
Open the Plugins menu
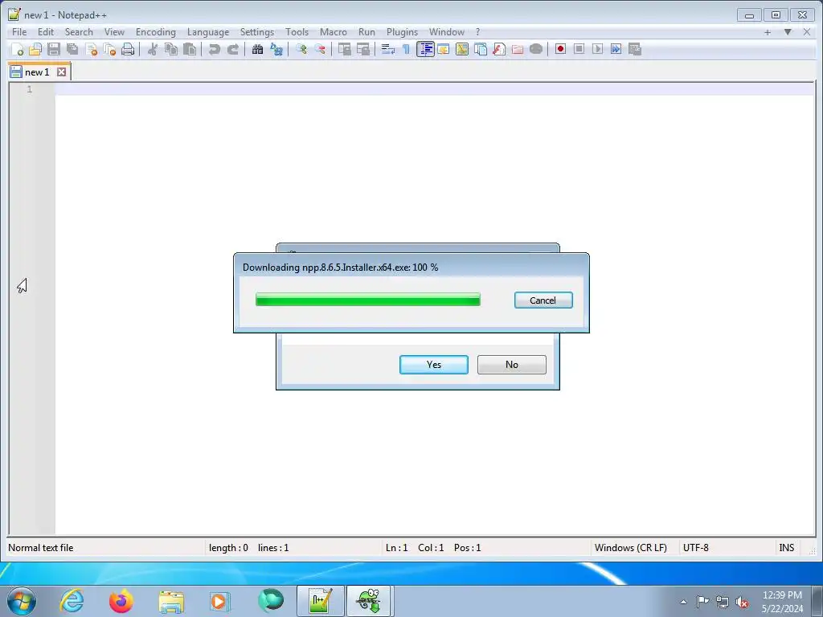pyautogui.click(x=402, y=32)
